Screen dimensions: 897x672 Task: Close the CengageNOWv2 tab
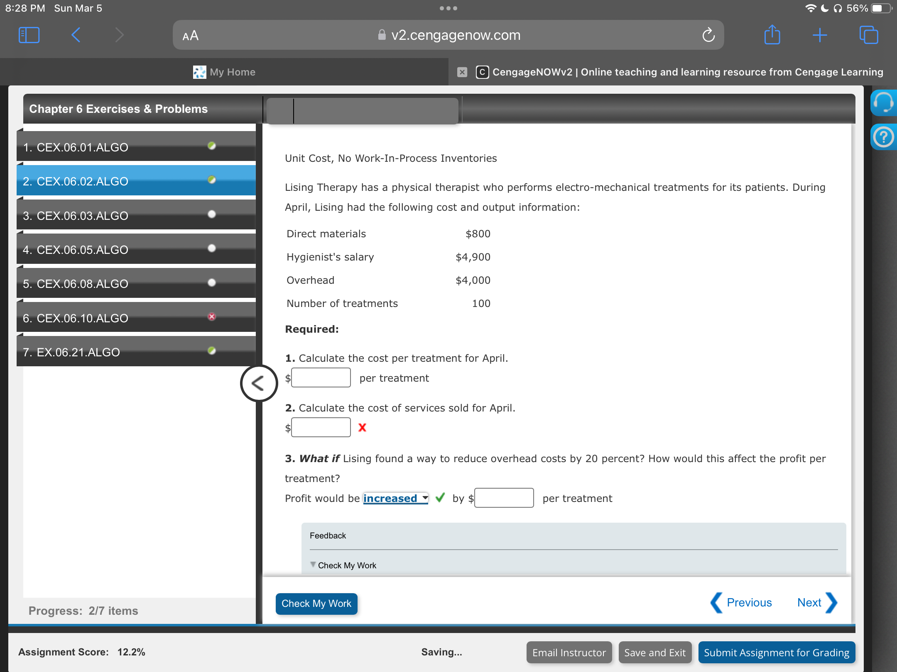click(462, 72)
